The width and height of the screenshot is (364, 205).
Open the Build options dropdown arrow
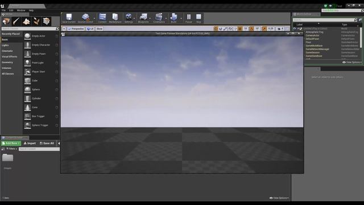coord(181,18)
